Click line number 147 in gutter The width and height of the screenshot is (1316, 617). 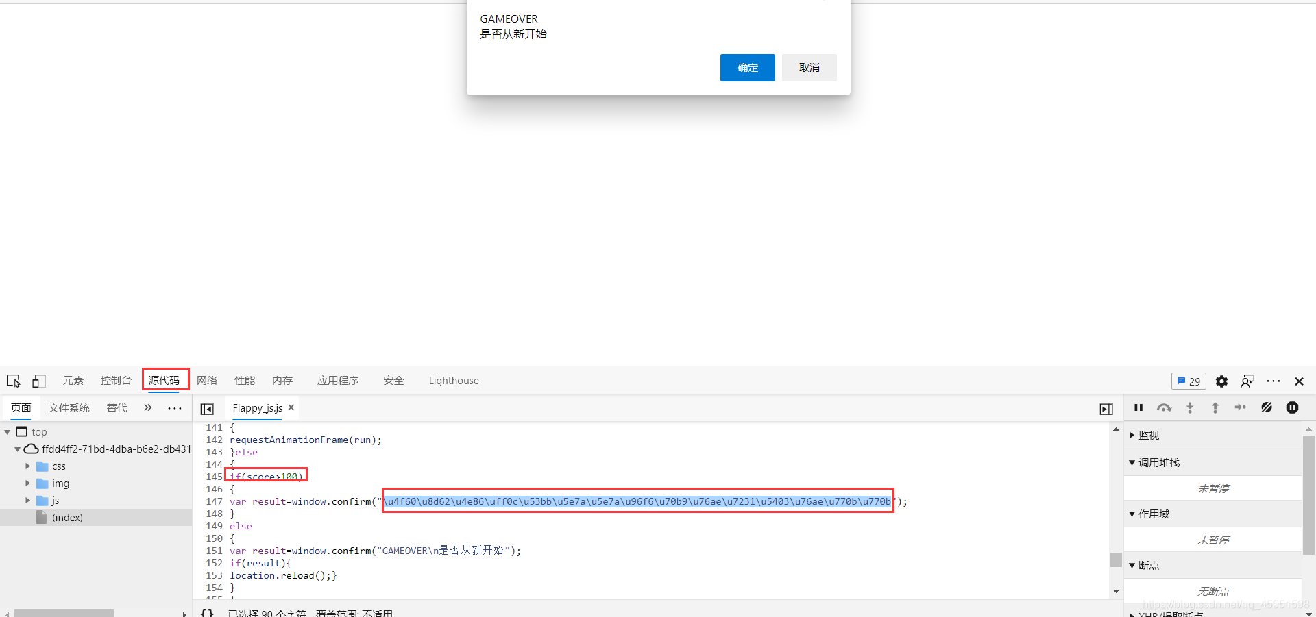click(x=214, y=501)
